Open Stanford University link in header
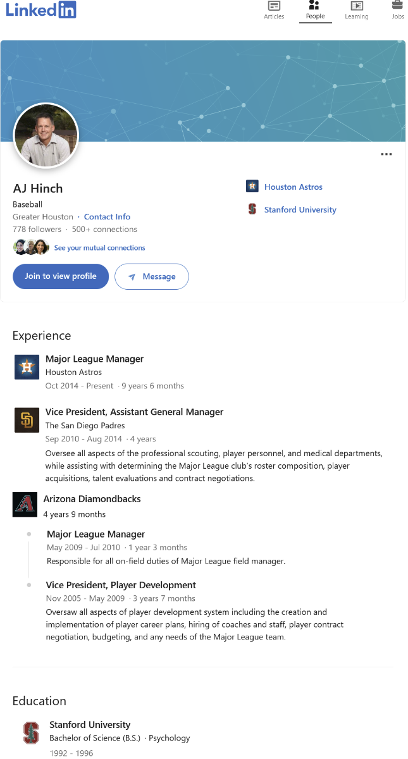Viewport: 408px width, 759px height. [300, 210]
